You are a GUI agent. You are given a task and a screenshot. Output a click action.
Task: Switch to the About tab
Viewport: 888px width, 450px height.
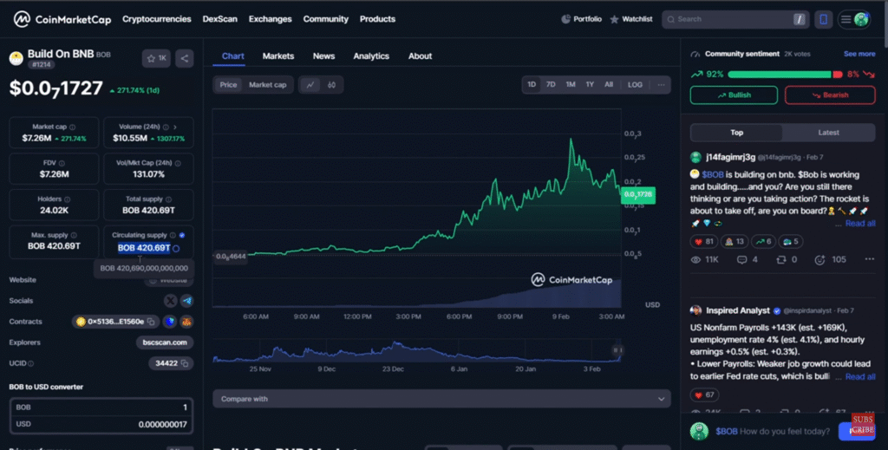(x=420, y=56)
